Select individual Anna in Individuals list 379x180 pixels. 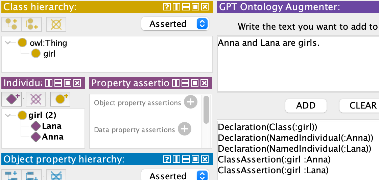click(52, 137)
